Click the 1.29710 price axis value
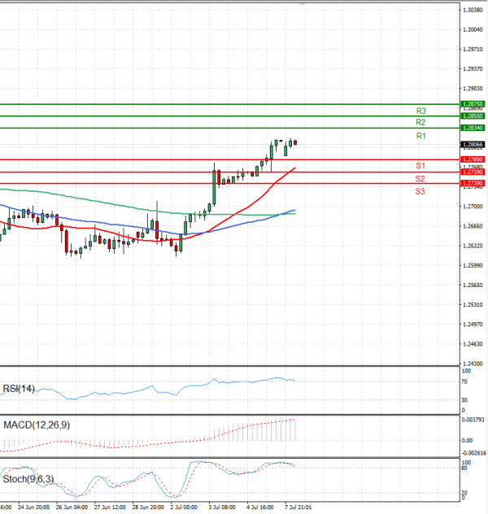This screenshot has width=488, height=514. point(473,50)
